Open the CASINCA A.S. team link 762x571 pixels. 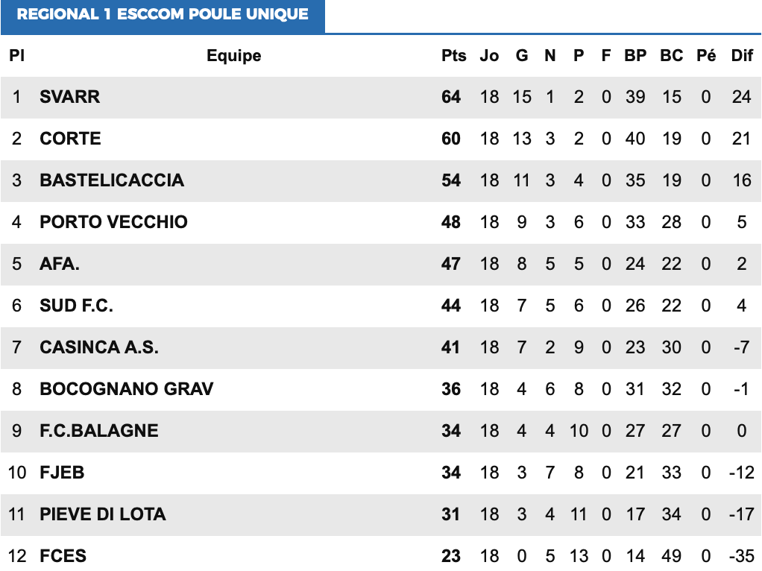coord(99,347)
